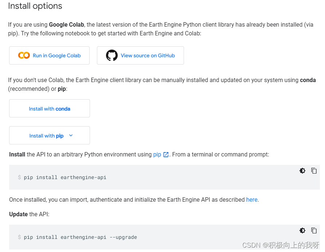325x252 pixels.
Task: Toggle dark theme on the install code block
Action: tap(302, 171)
